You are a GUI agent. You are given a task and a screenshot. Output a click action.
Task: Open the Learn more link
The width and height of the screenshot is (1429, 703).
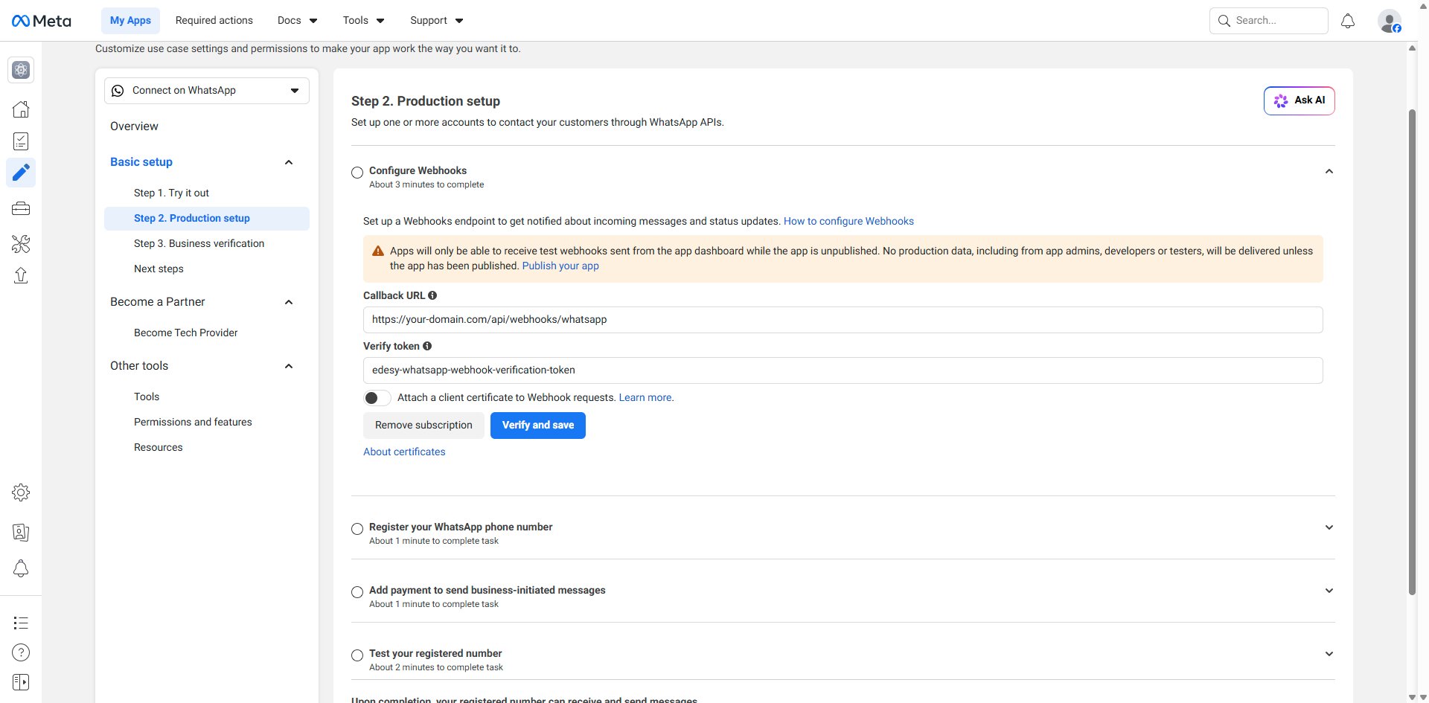tap(645, 398)
